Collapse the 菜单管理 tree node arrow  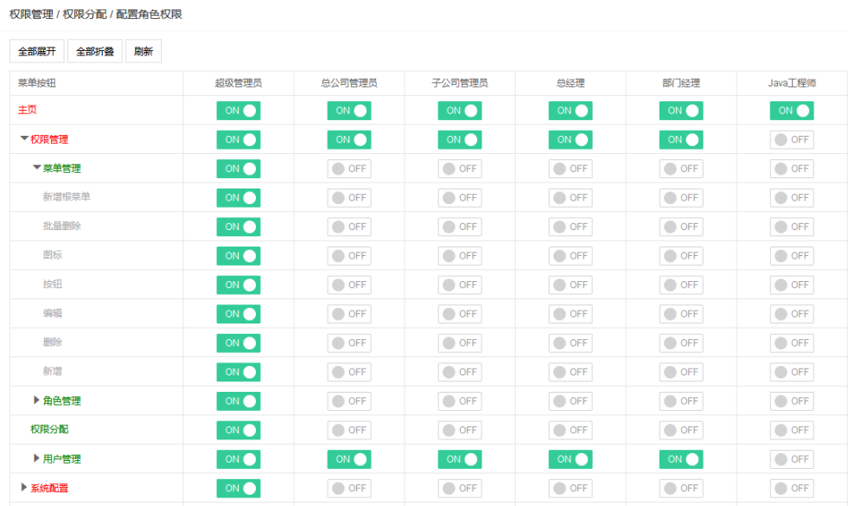[36, 169]
